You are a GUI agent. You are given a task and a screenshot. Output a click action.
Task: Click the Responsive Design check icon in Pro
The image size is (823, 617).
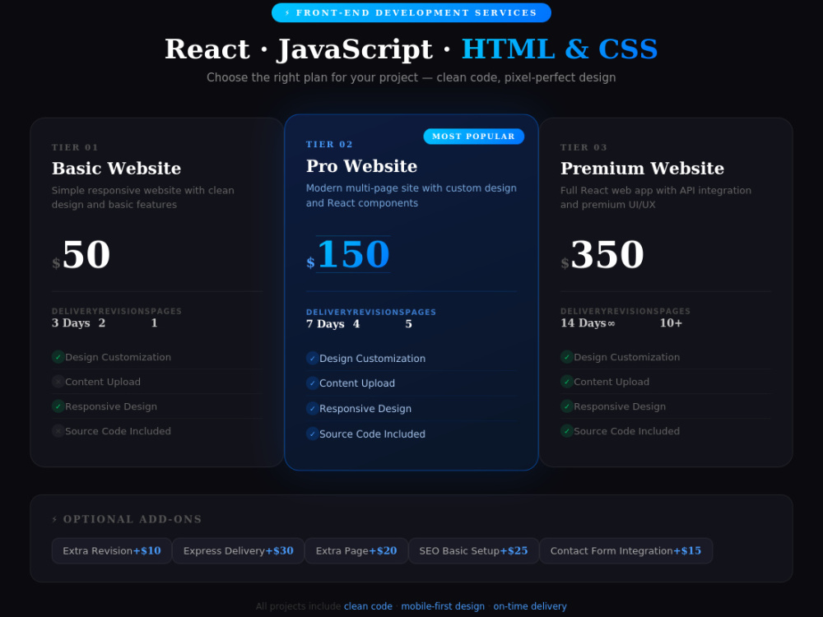point(312,408)
